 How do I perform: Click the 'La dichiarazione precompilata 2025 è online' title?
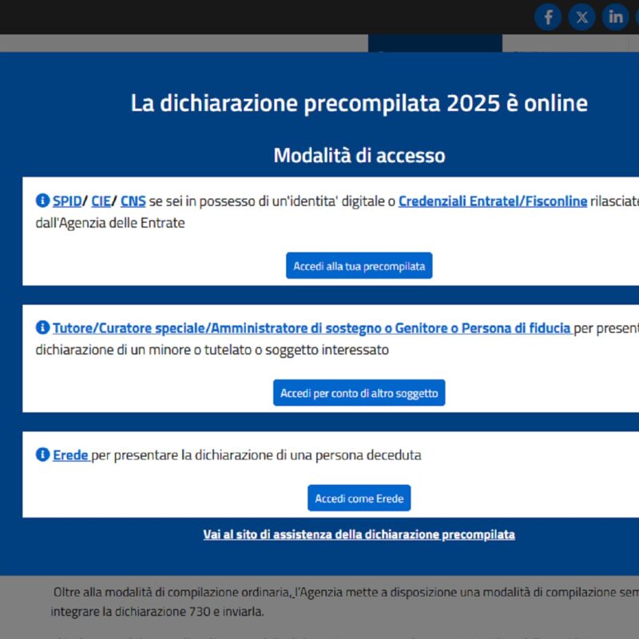(359, 103)
